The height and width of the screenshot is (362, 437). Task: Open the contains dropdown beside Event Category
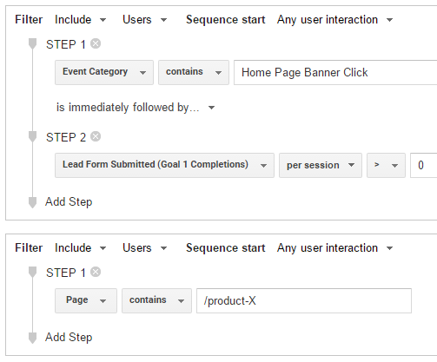194,72
